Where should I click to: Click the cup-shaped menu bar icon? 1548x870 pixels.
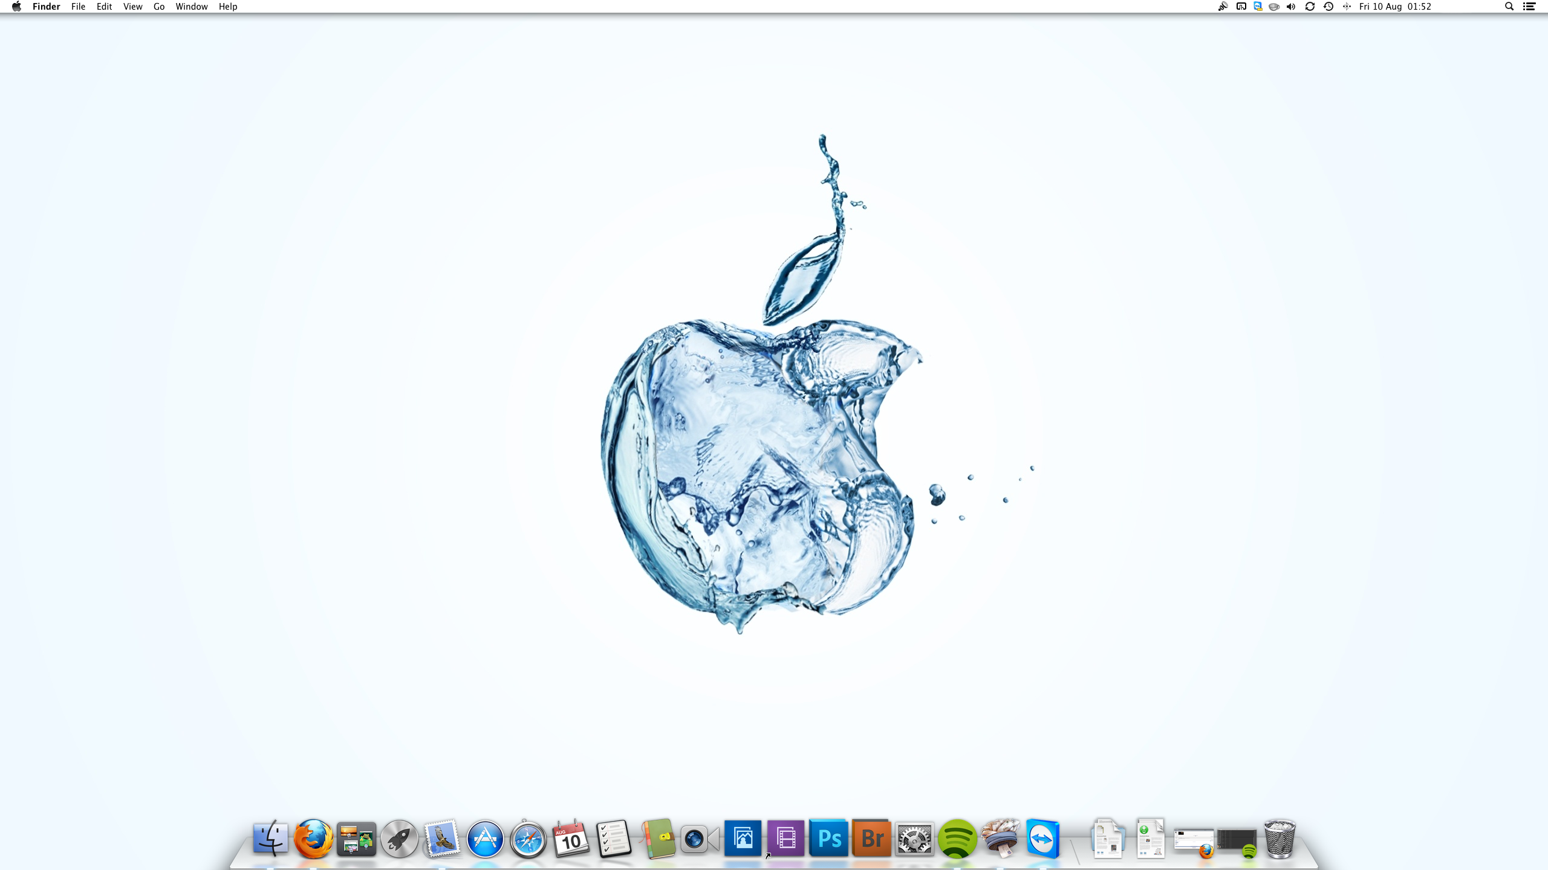1274,7
